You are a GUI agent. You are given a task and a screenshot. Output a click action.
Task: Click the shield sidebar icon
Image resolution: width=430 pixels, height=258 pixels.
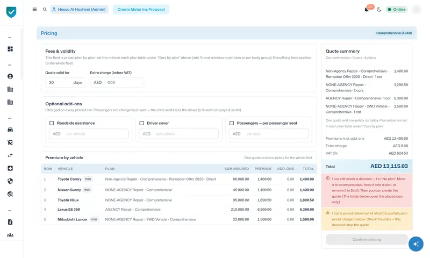point(10,181)
